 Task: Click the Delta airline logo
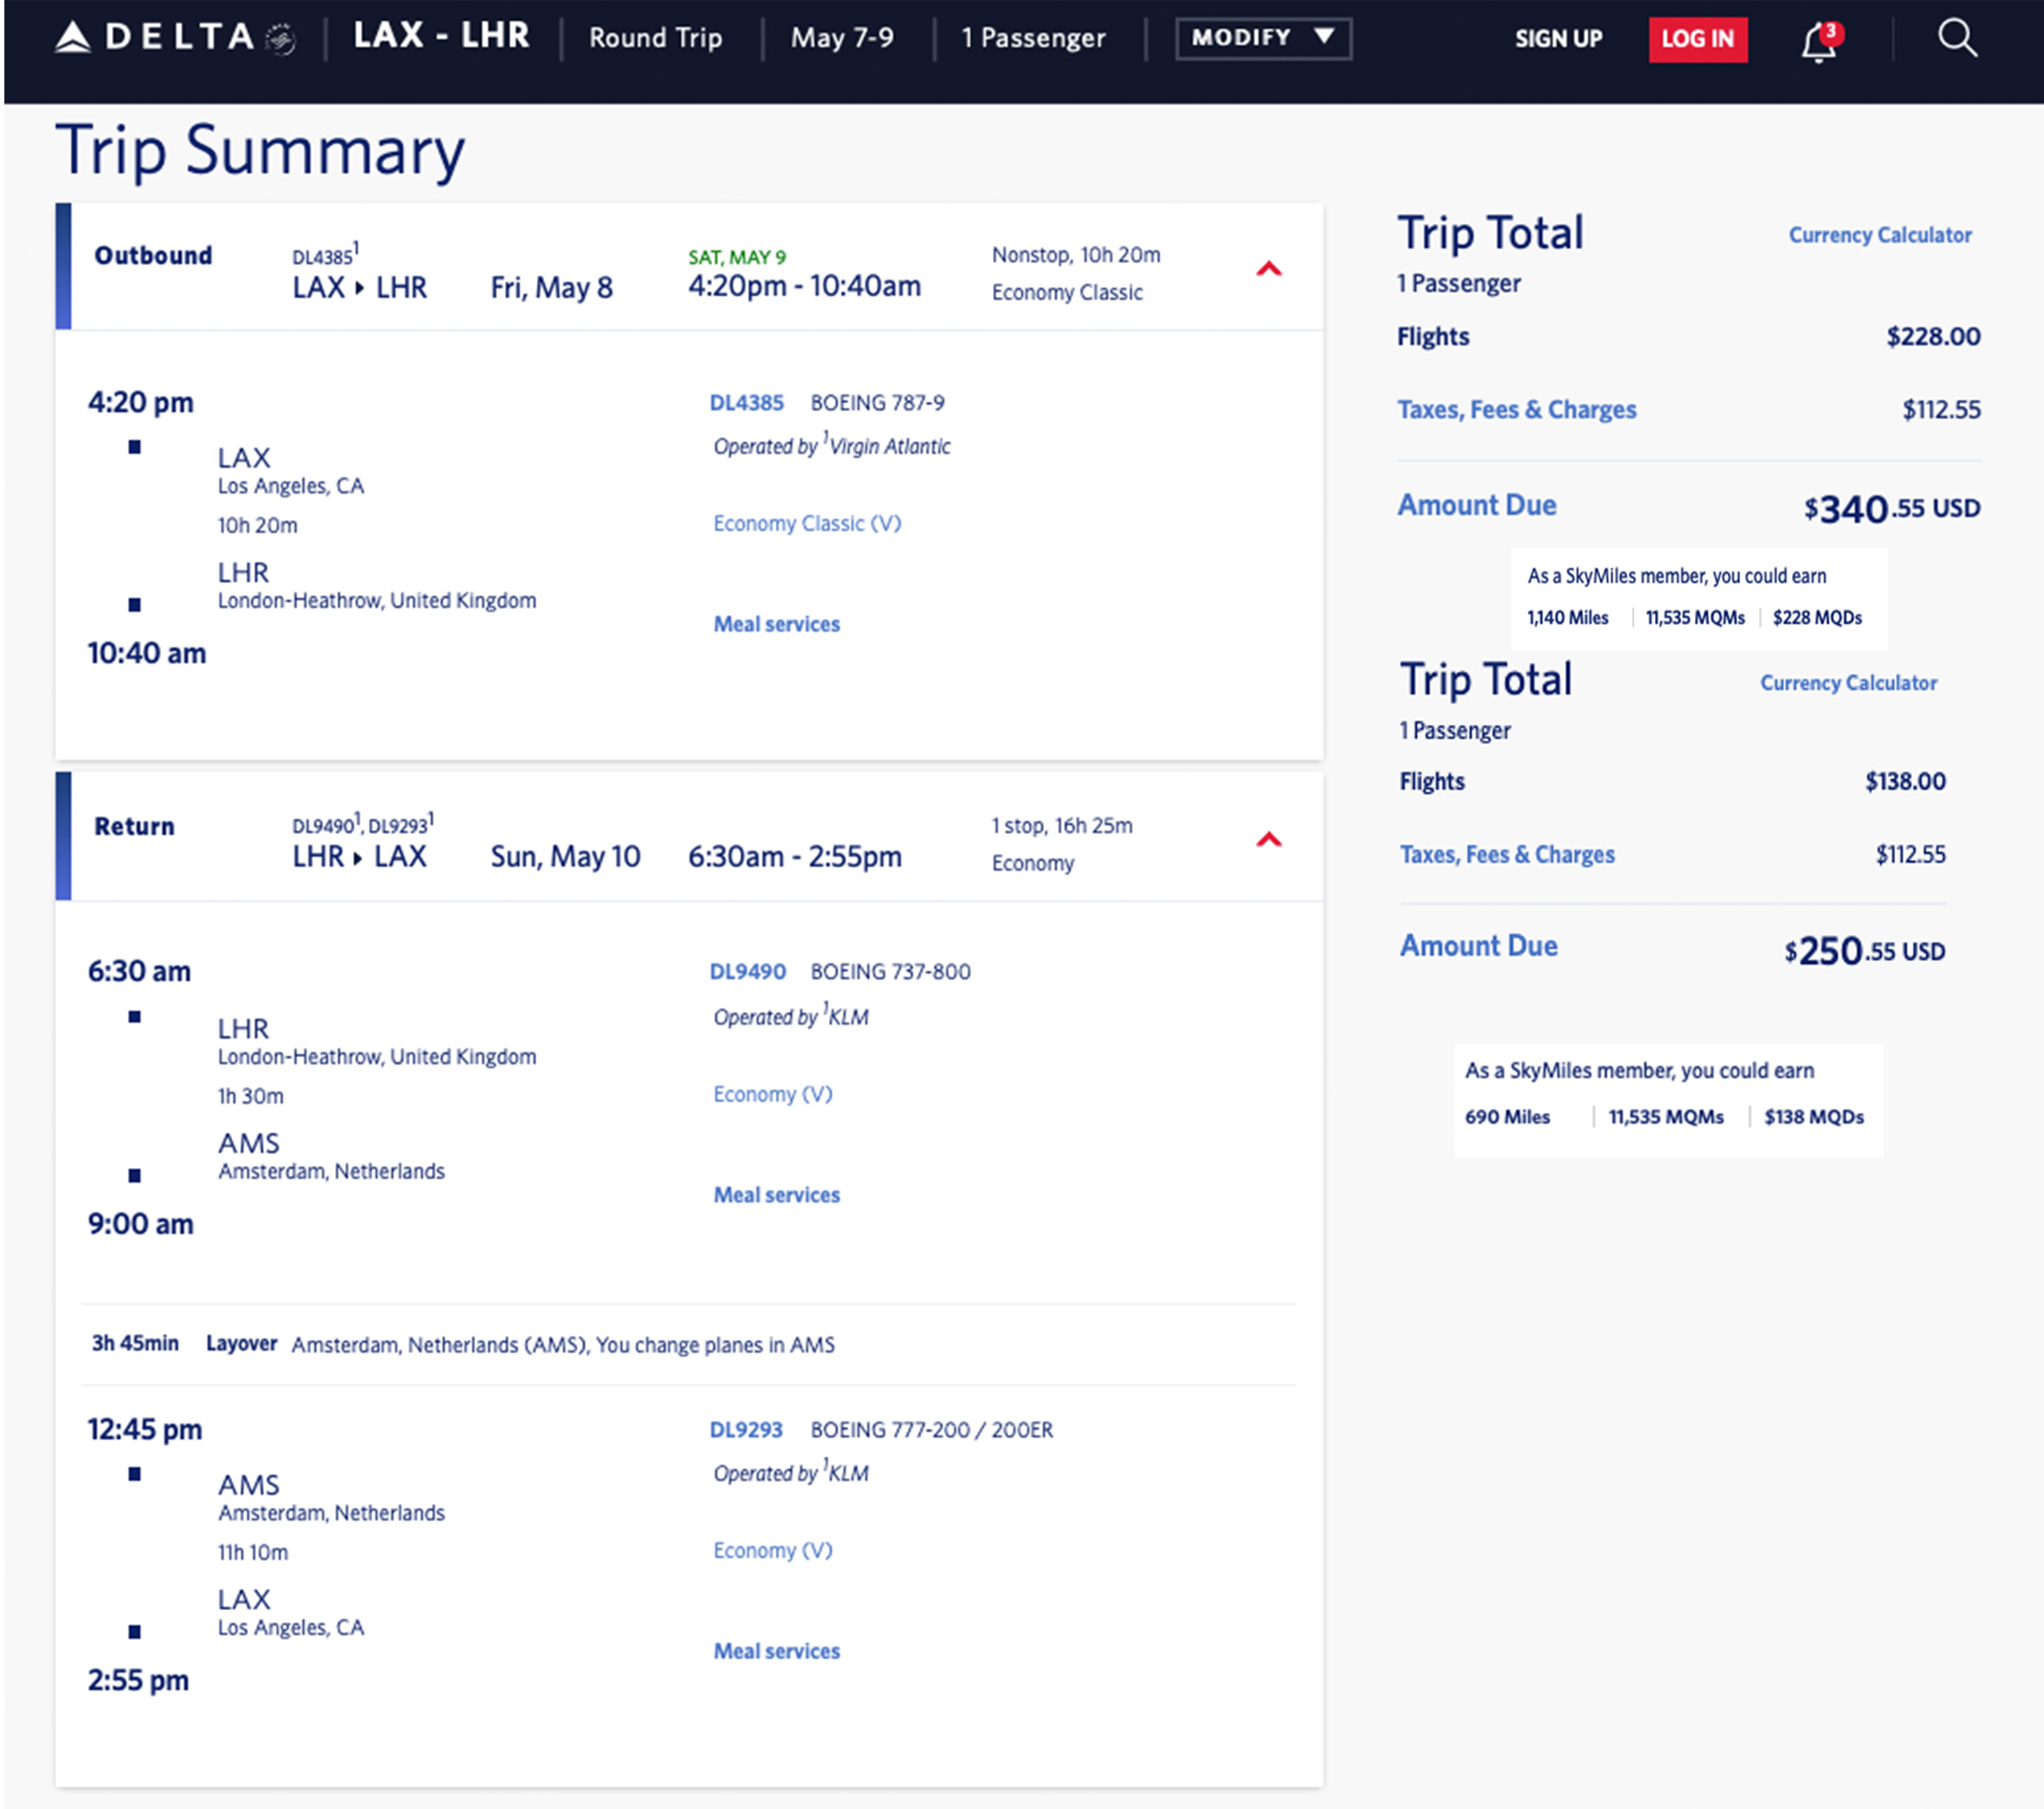point(155,38)
